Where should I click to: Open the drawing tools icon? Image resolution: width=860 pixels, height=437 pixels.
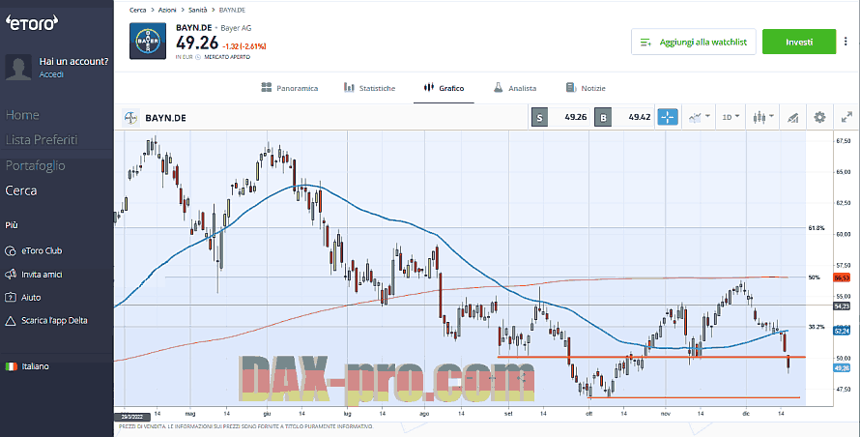click(x=792, y=117)
